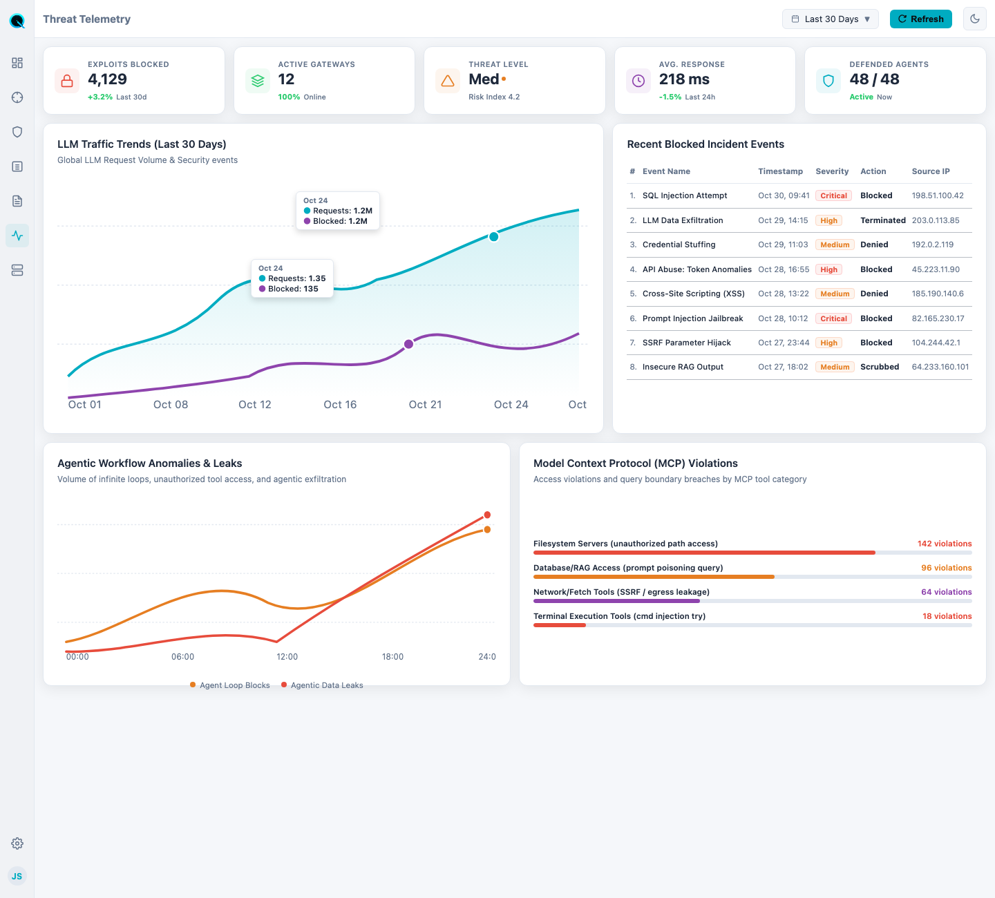The width and height of the screenshot is (995, 898).
Task: Open settings gear icon in sidebar
Action: (x=17, y=843)
